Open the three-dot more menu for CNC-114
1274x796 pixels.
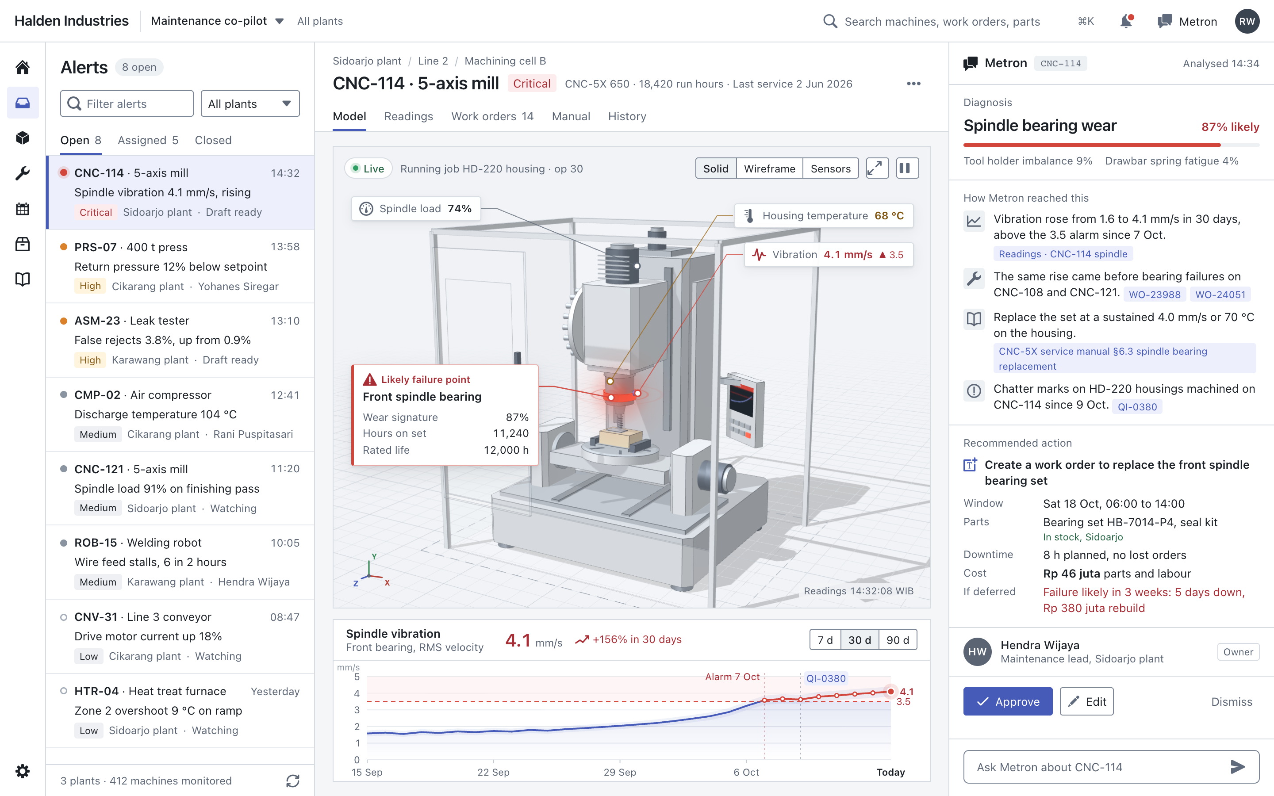click(x=914, y=84)
